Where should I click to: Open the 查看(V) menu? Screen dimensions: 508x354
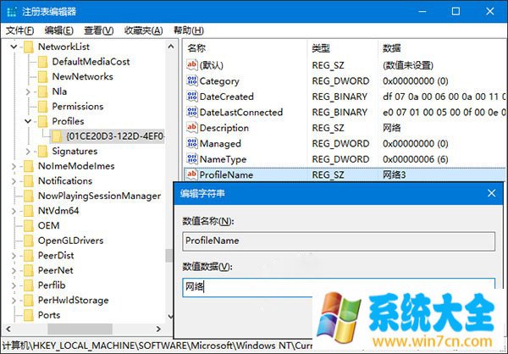99,30
